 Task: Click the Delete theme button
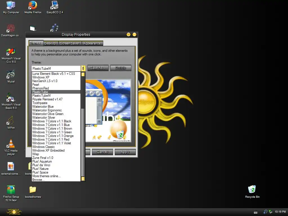coord(121,68)
